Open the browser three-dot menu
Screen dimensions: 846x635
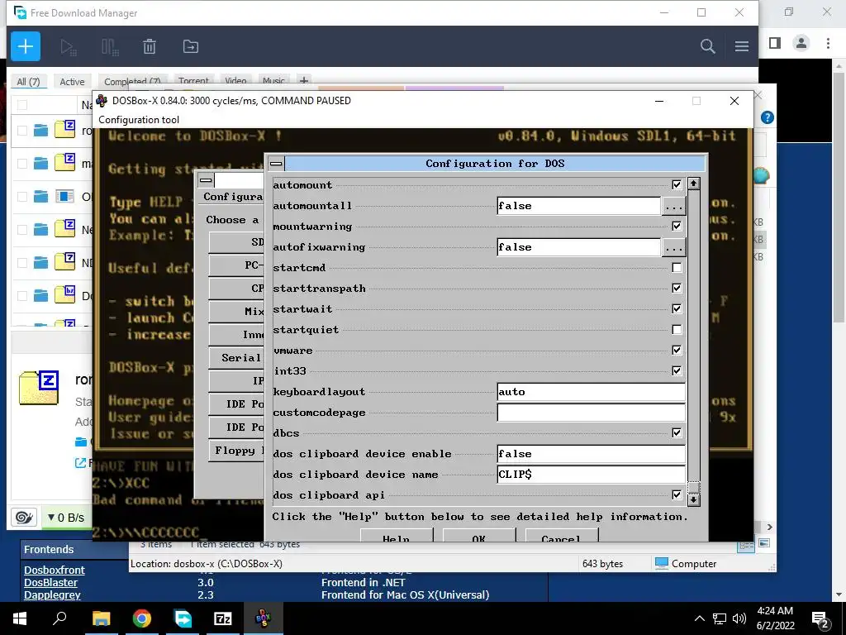click(x=828, y=43)
